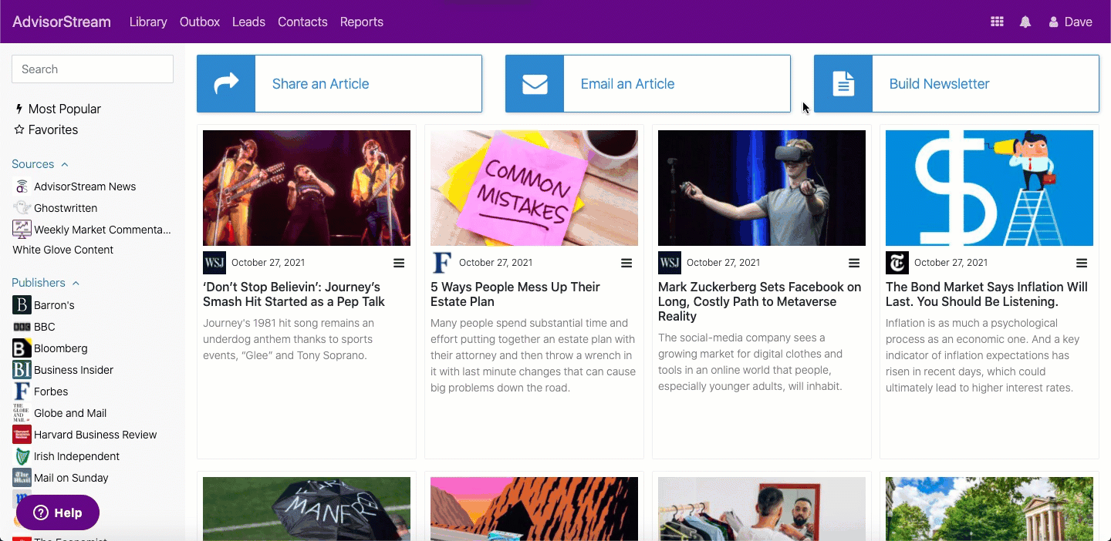Click the WSJ logo on Zuckerberg article
This screenshot has height=541, width=1111.
[x=670, y=263]
